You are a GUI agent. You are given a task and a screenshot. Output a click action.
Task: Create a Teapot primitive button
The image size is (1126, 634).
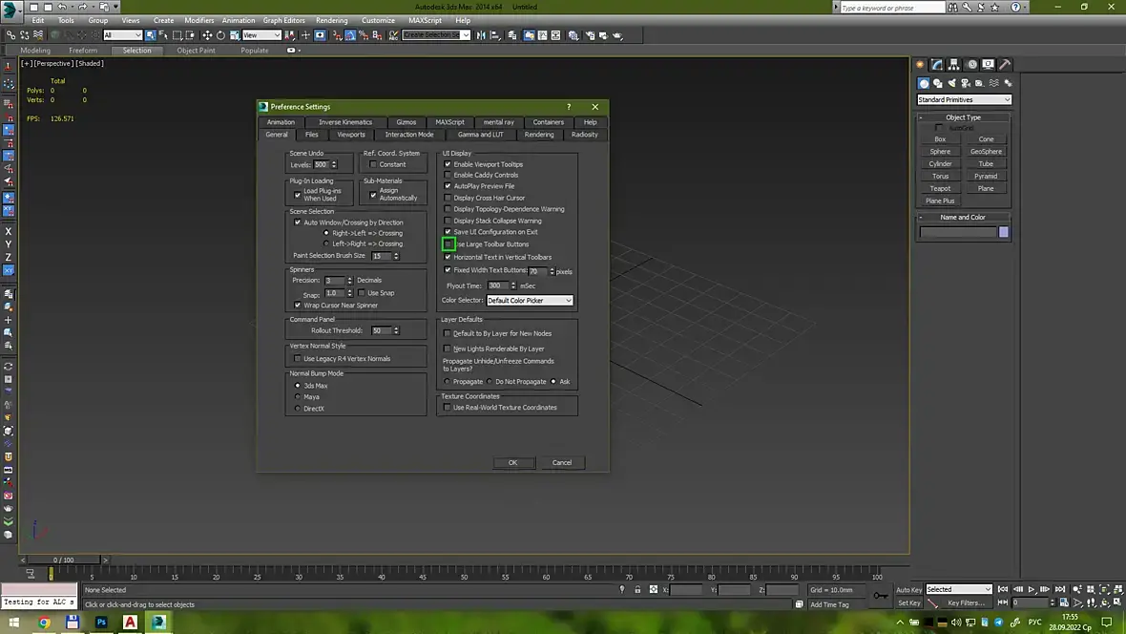click(940, 188)
